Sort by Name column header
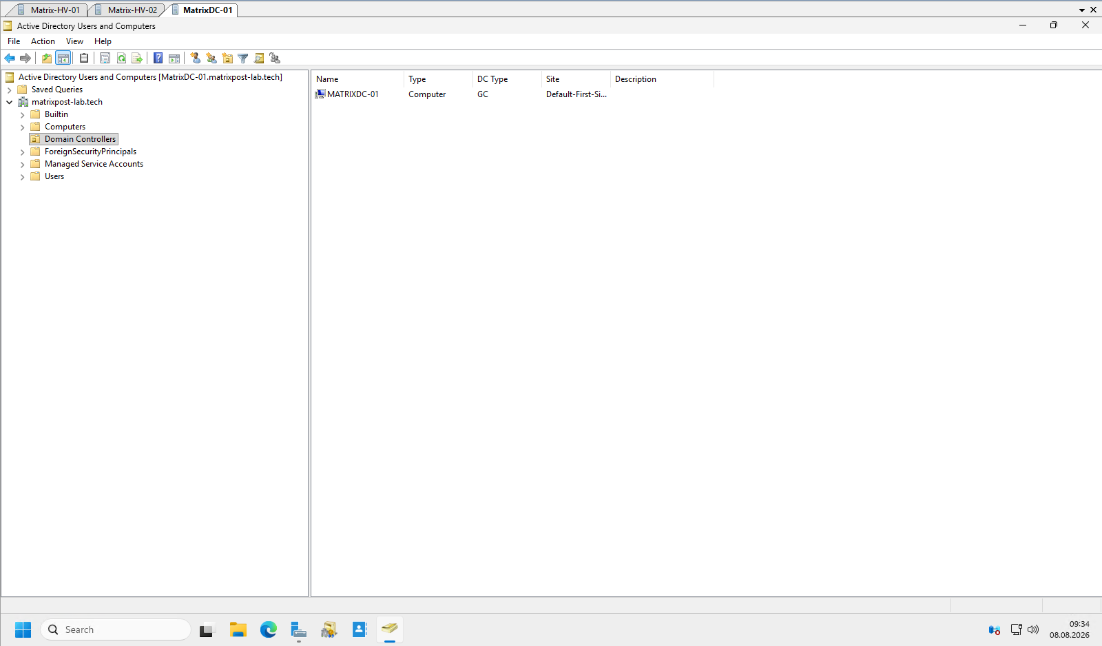This screenshot has width=1102, height=646. 357,79
